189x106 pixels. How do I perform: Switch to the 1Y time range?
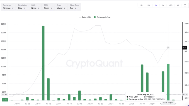coord(163,5)
